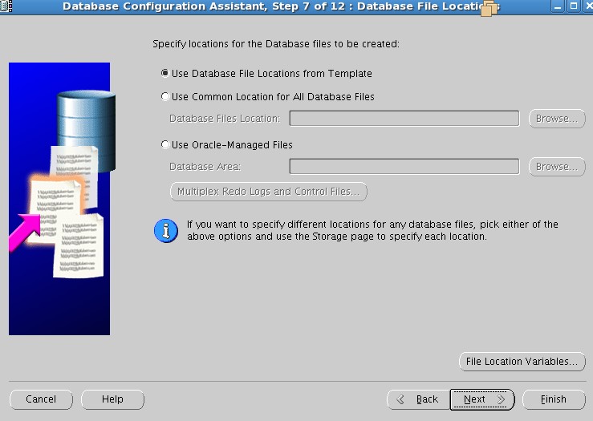Viewport: 593px width, 421px height.
Task: Click the Storage page info message text
Action: point(372,230)
